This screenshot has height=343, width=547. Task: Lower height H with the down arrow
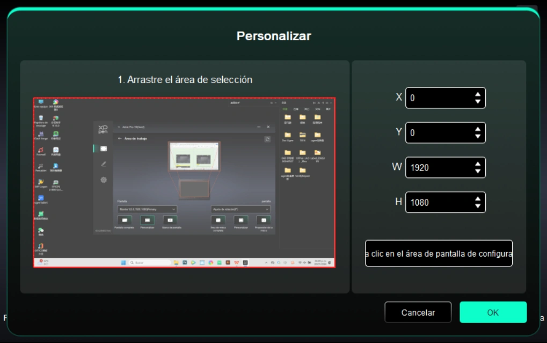pos(478,206)
